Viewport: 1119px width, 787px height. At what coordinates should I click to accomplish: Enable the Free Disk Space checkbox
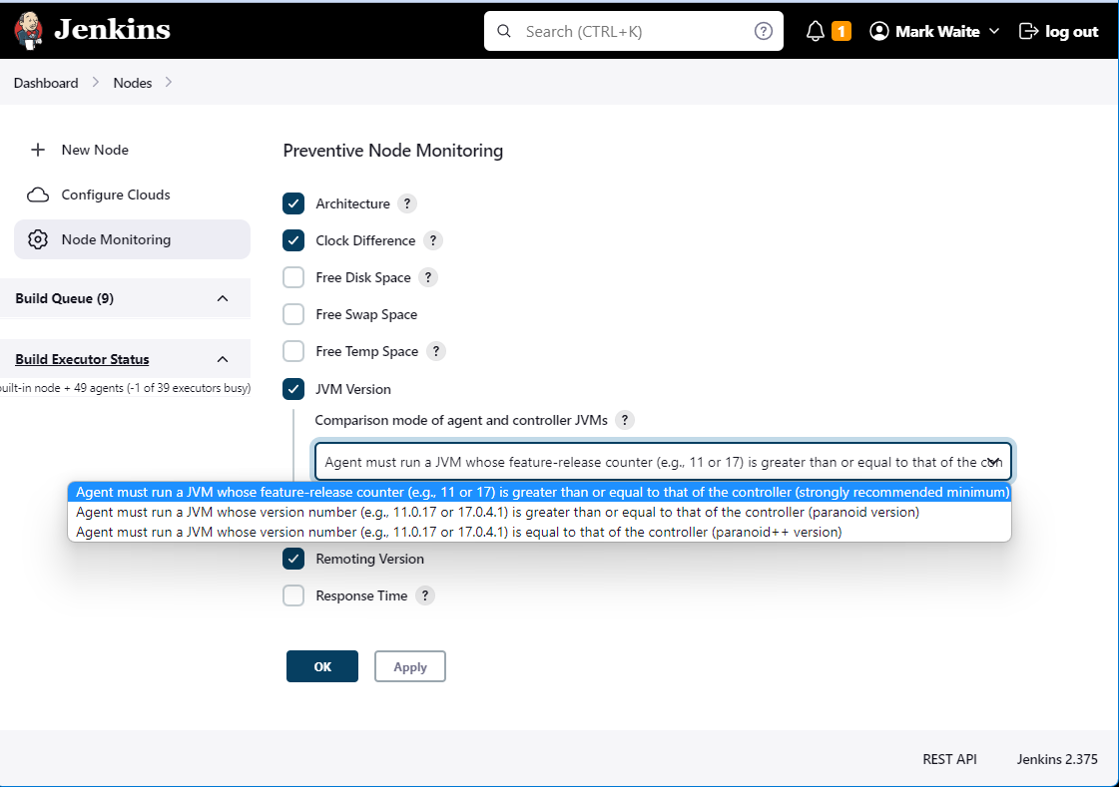pyautogui.click(x=293, y=277)
